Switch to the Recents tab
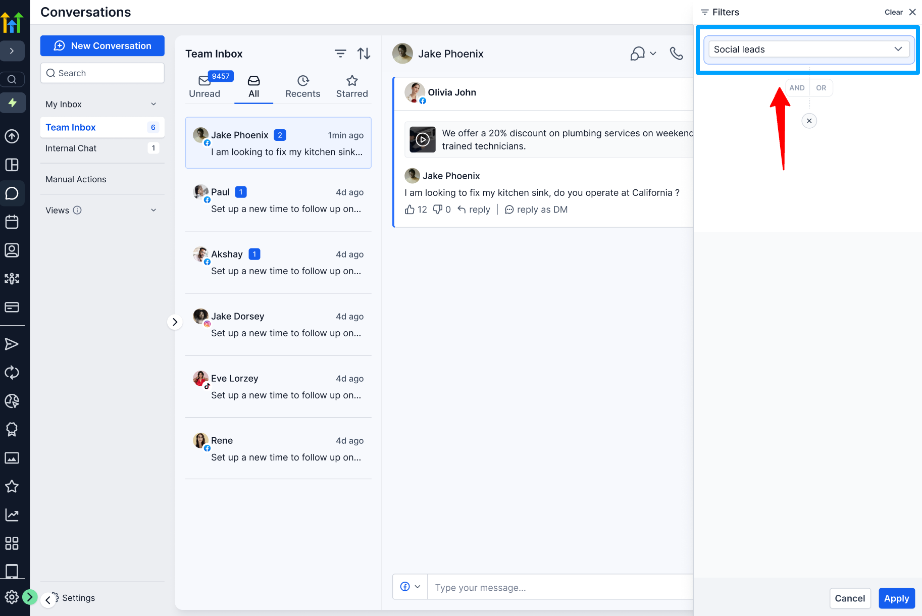The width and height of the screenshot is (922, 616). coord(302,86)
